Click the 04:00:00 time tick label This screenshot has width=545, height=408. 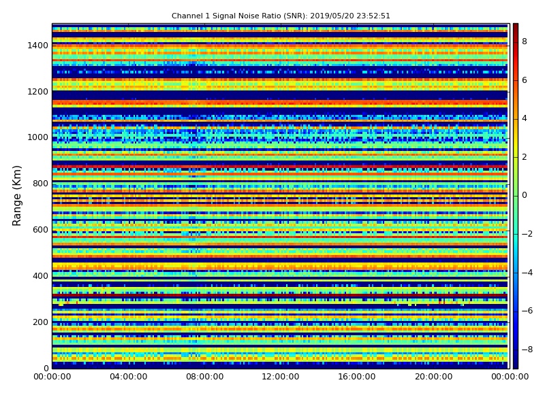128,377
